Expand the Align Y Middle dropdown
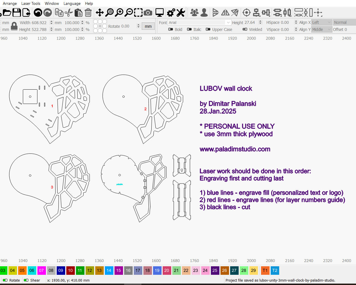This screenshot has height=285, width=356. tap(321, 29)
